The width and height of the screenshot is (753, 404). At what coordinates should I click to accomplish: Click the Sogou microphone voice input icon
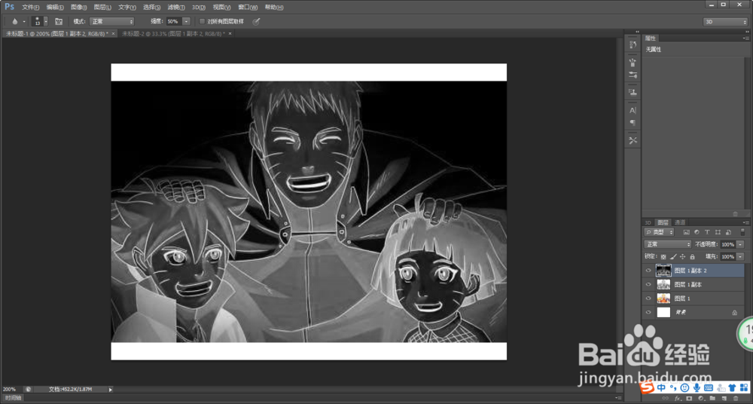point(697,387)
